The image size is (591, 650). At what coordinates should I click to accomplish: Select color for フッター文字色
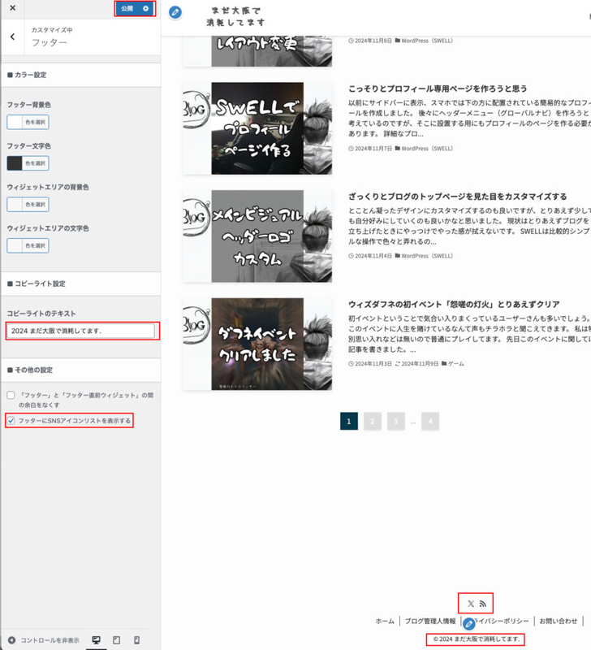coord(28,163)
